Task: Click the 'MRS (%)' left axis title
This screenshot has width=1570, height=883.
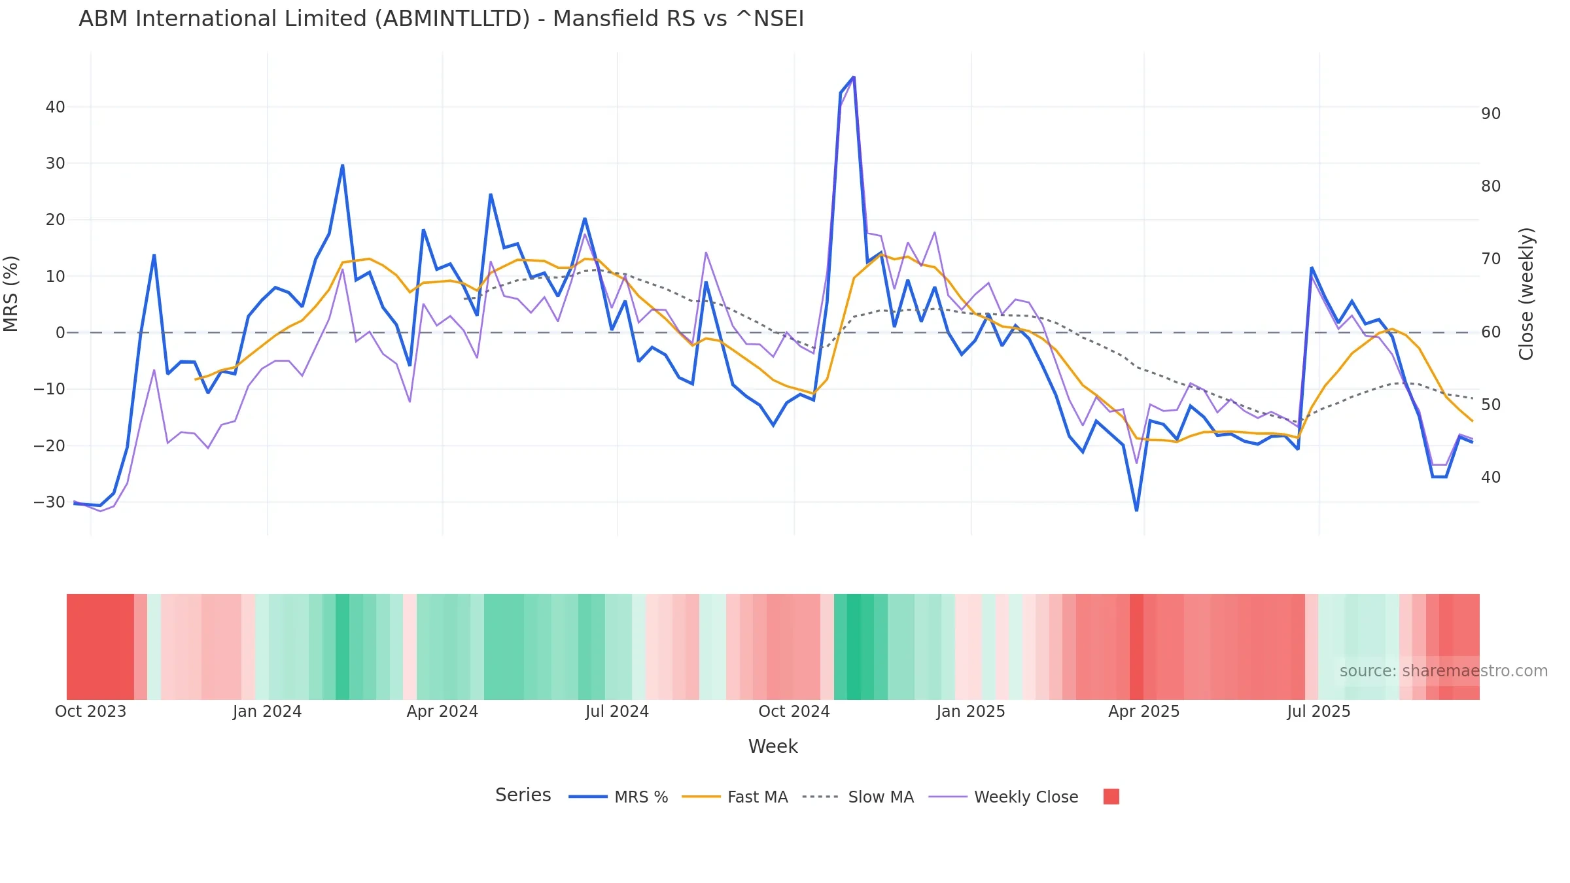Action: (10, 294)
